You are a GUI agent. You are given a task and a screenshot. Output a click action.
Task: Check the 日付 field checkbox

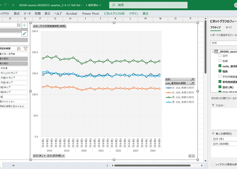[220, 55]
